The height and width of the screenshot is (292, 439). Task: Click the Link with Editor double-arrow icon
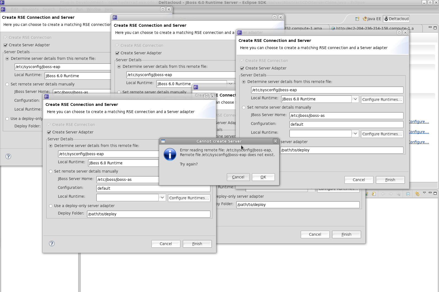[417, 194]
